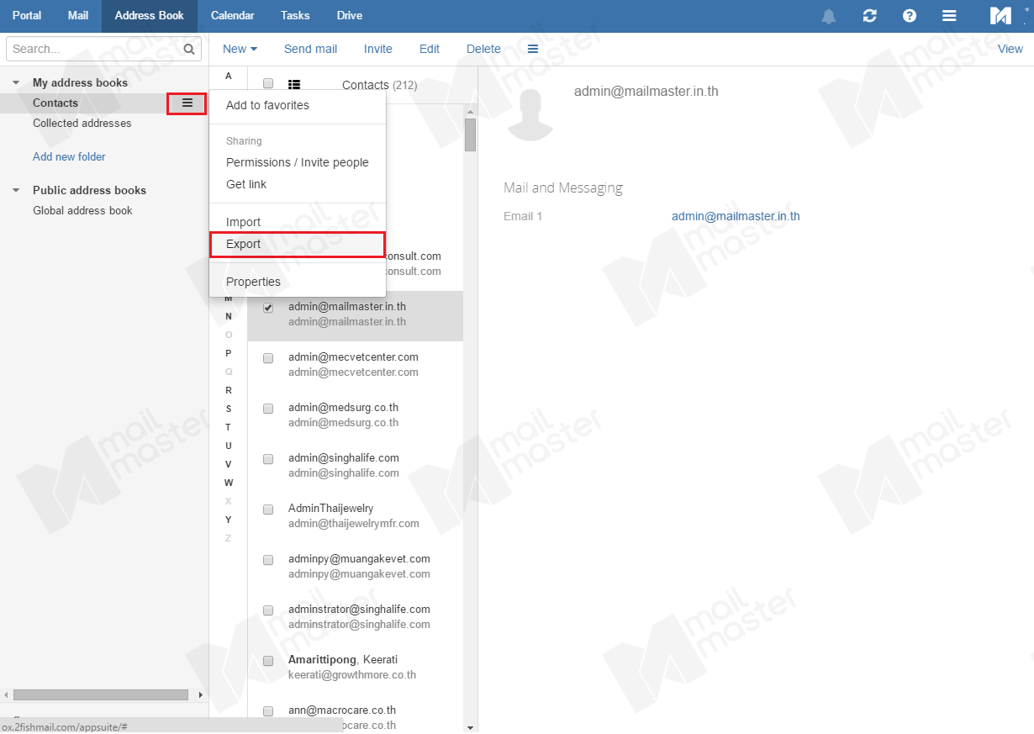This screenshot has width=1034, height=734.
Task: Click the folder pane horizontal scrollbar
Action: point(101,694)
